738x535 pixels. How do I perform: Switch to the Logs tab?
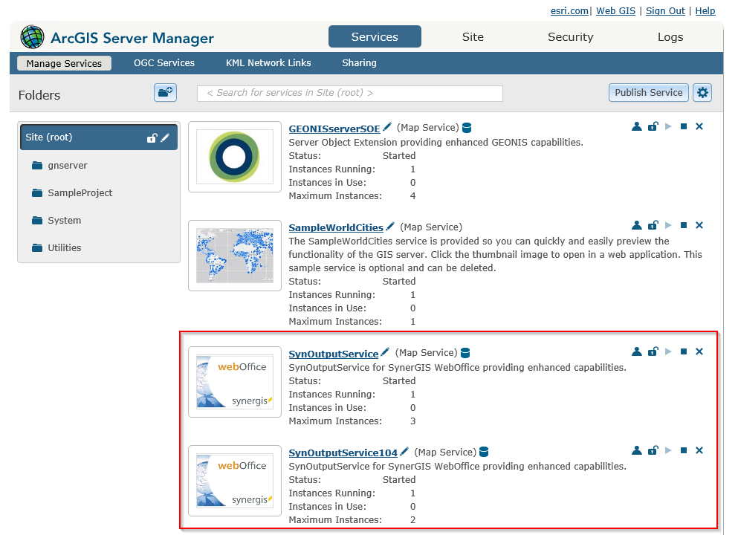tap(670, 36)
